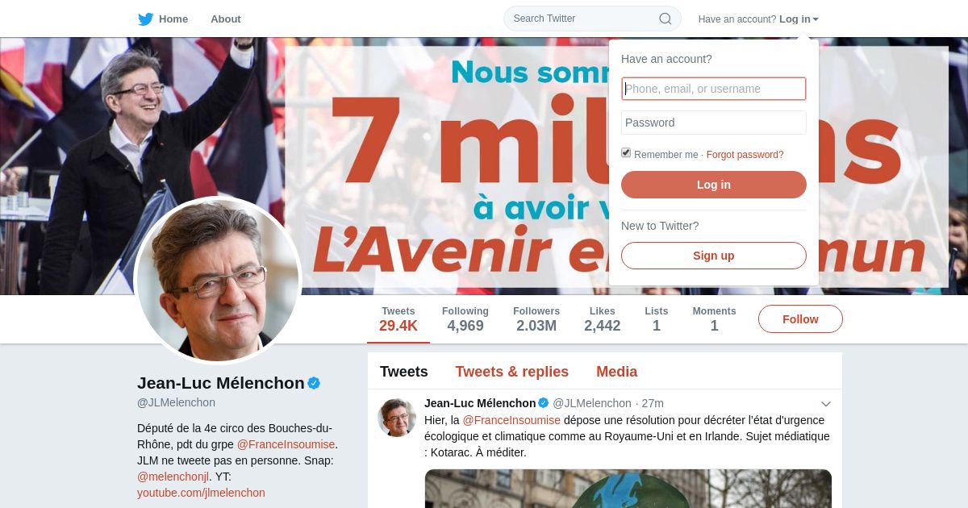Toggle the Remember me checkbox

coord(626,153)
